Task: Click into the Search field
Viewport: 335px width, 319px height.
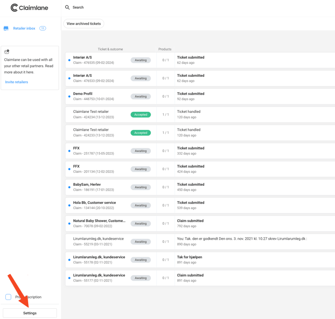Action: click(78, 7)
